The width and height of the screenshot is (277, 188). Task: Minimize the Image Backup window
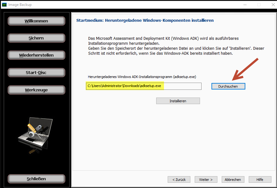click(245, 5)
